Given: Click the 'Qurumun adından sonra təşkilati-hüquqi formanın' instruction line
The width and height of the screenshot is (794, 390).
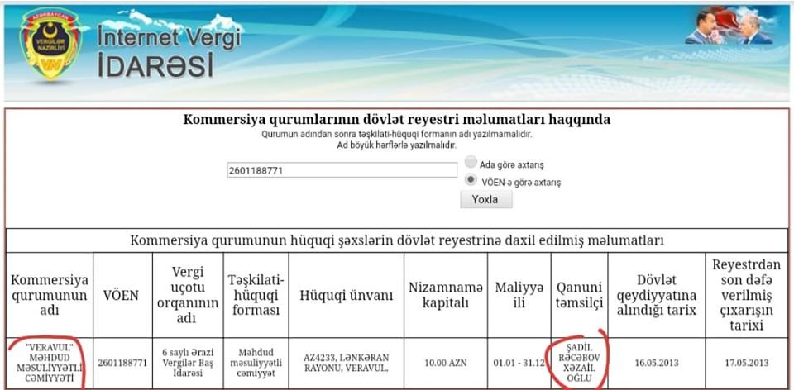Looking at the screenshot, I should coord(396,135).
